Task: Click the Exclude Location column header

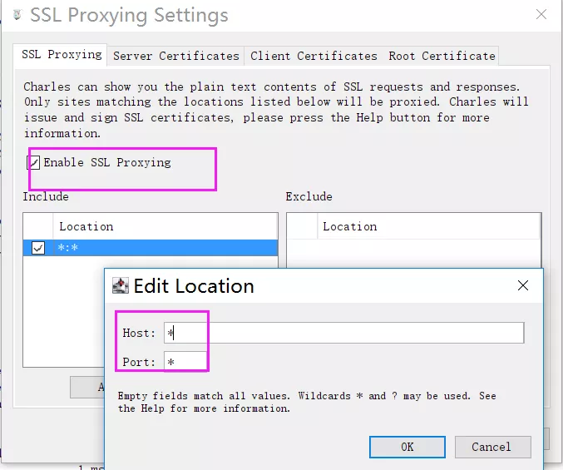Action: click(x=428, y=226)
